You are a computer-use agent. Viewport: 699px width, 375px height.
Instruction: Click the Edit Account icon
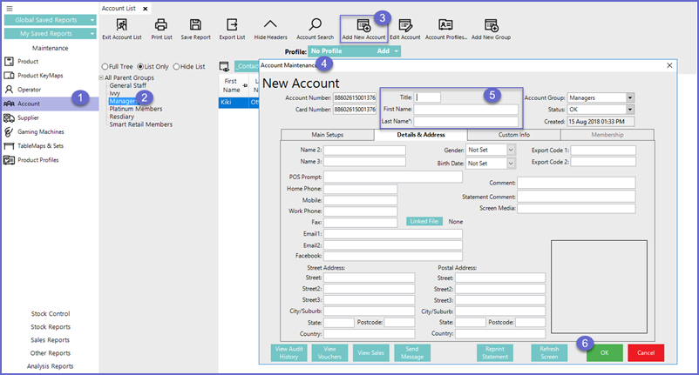[404, 25]
